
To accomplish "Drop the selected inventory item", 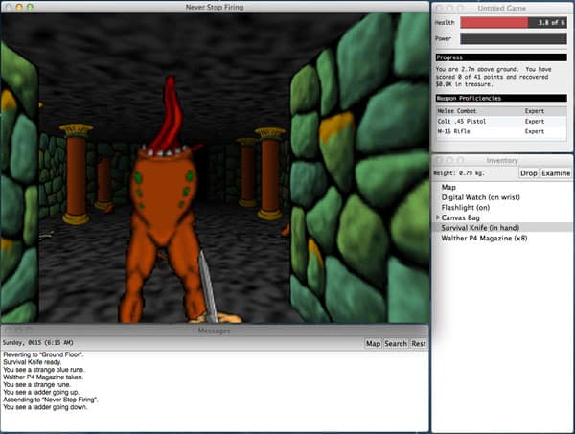I will [x=528, y=173].
